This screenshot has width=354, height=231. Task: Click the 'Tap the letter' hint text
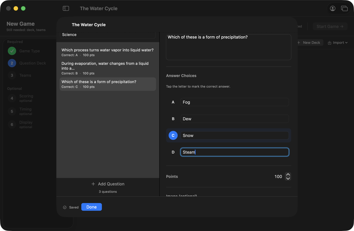point(198,86)
